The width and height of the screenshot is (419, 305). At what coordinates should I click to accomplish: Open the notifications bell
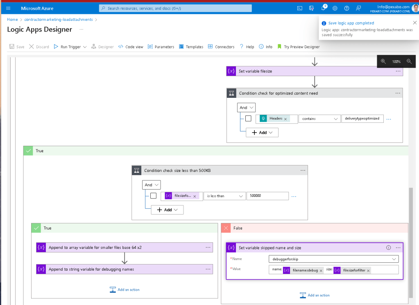323,8
